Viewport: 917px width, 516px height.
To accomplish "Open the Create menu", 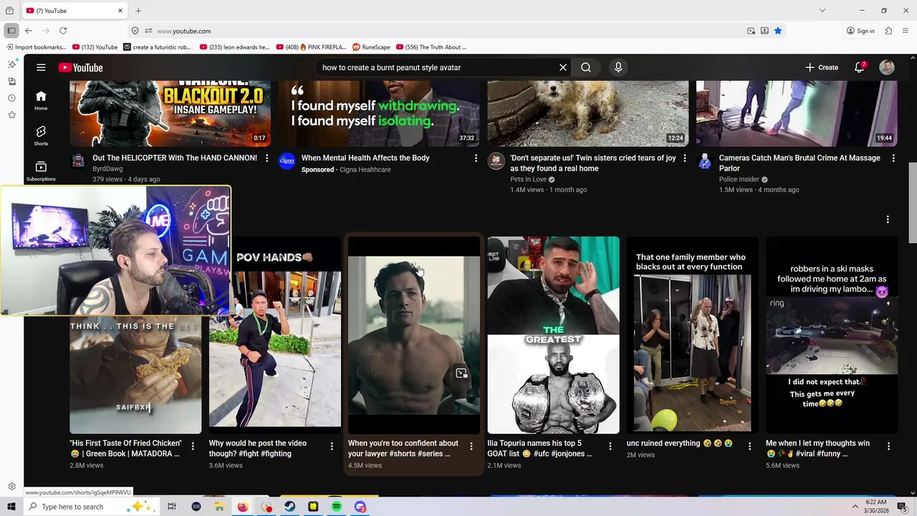I will coord(821,67).
